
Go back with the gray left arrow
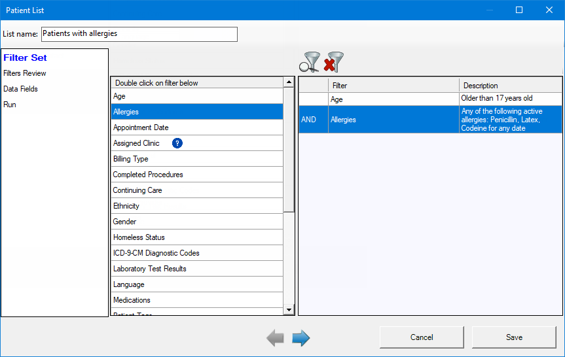pyautogui.click(x=275, y=338)
